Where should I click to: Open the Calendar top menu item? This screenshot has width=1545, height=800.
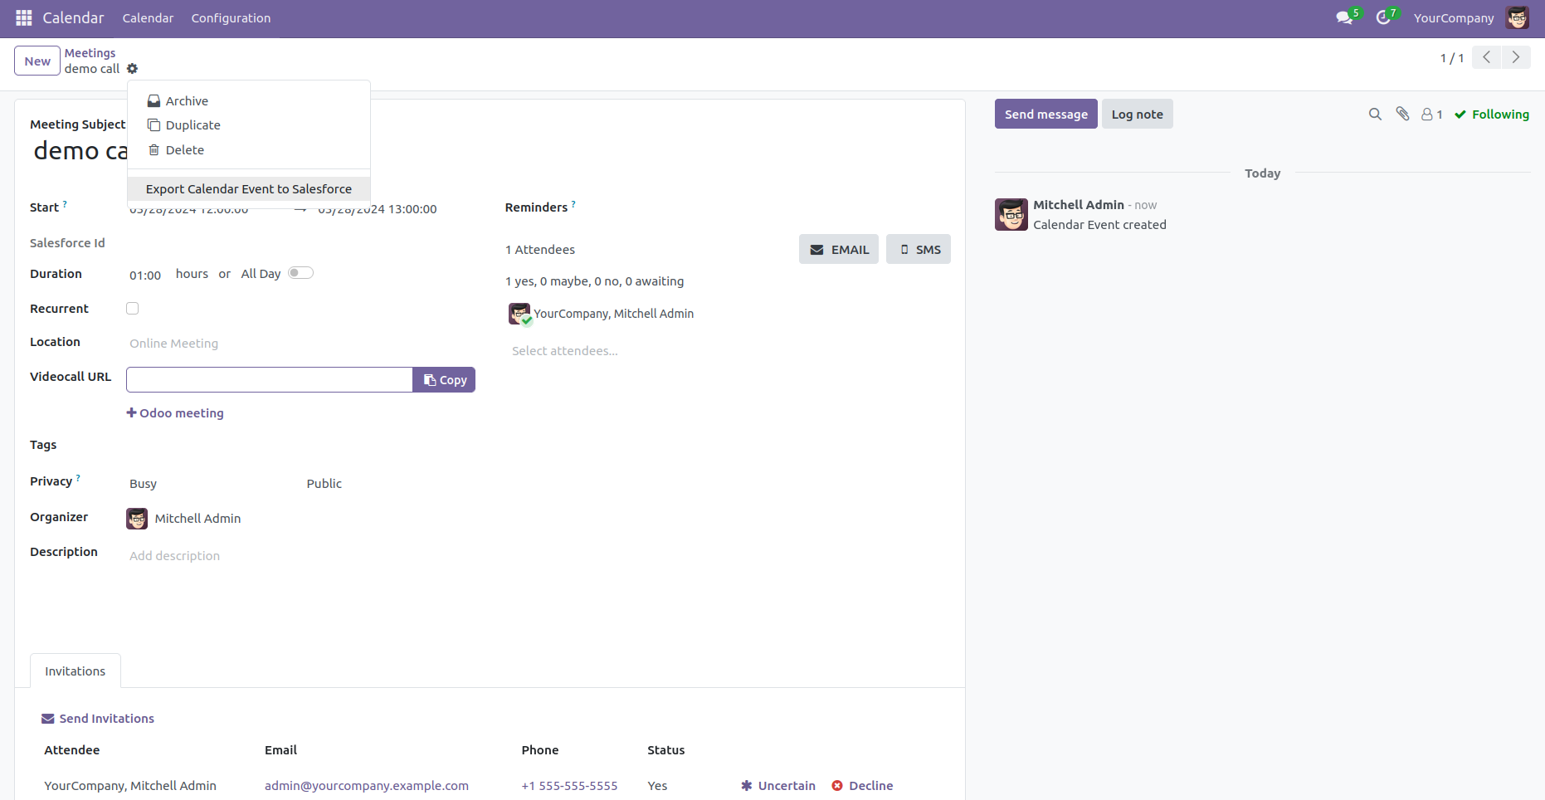point(148,17)
